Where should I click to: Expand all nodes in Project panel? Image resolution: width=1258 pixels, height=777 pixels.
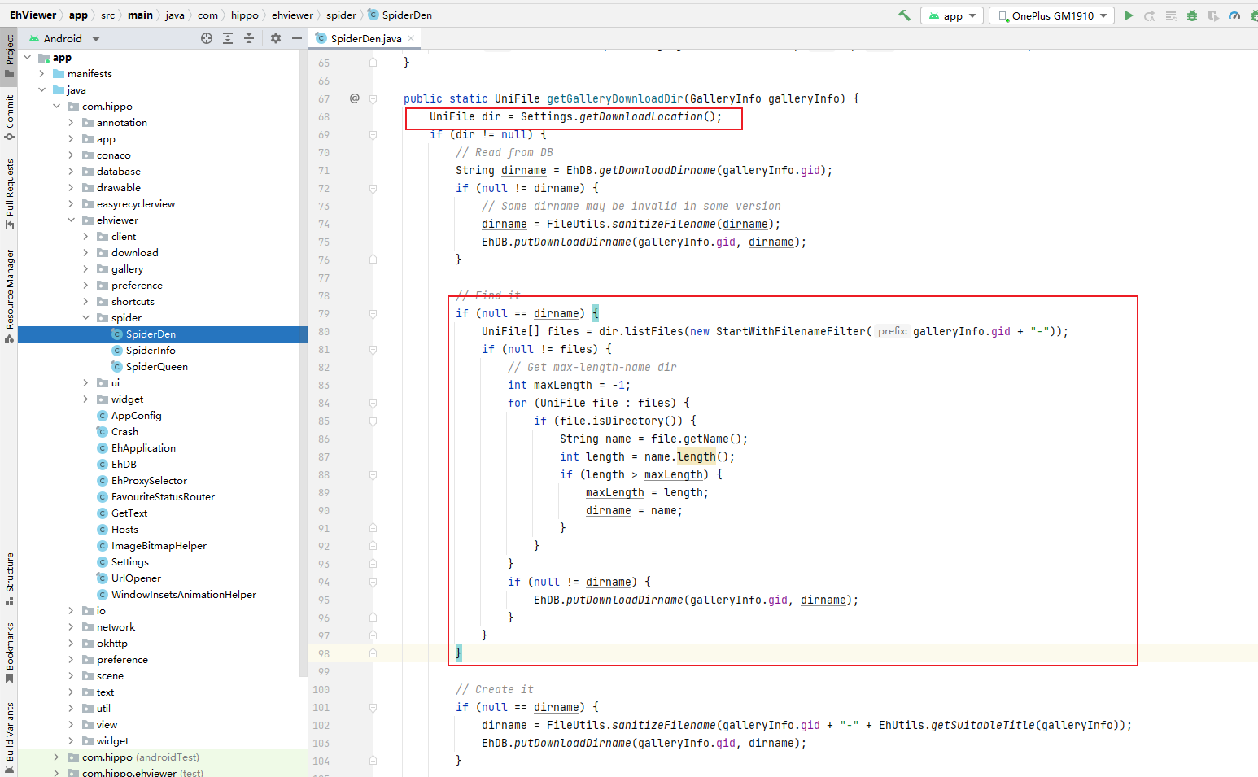click(228, 38)
